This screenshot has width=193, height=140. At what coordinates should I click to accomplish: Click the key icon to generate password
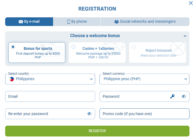point(172,96)
